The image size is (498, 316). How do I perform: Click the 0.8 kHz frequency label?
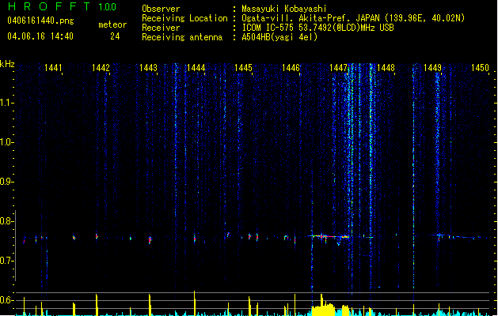point(7,221)
